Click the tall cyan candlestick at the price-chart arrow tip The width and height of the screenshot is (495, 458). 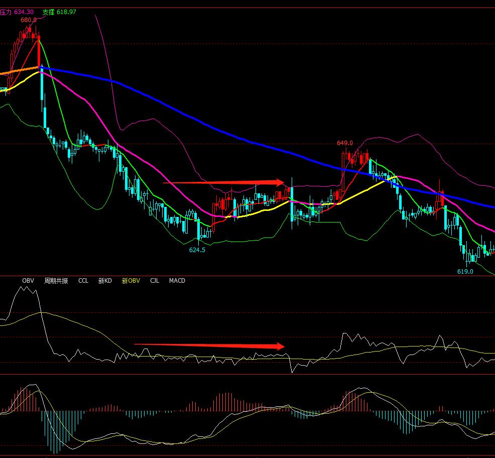coord(292,203)
